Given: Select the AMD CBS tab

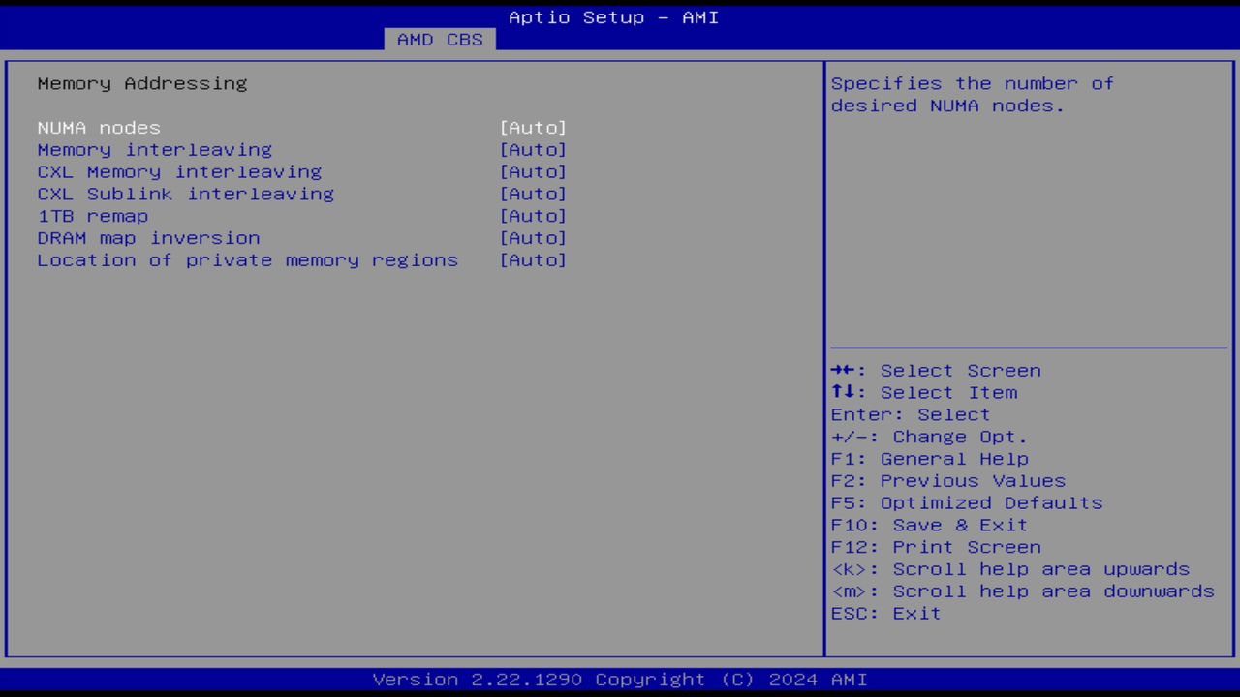Looking at the screenshot, I should (x=440, y=40).
